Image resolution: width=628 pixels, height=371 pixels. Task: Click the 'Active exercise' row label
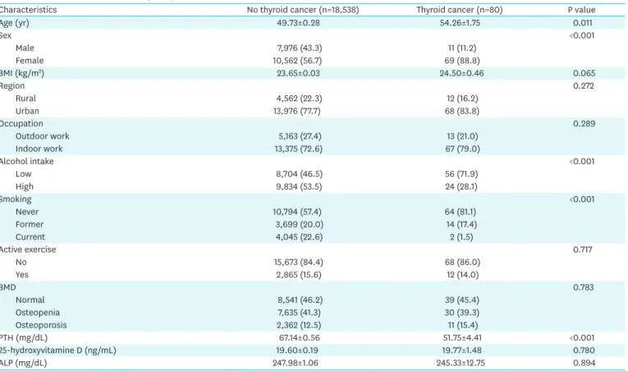pos(28,250)
